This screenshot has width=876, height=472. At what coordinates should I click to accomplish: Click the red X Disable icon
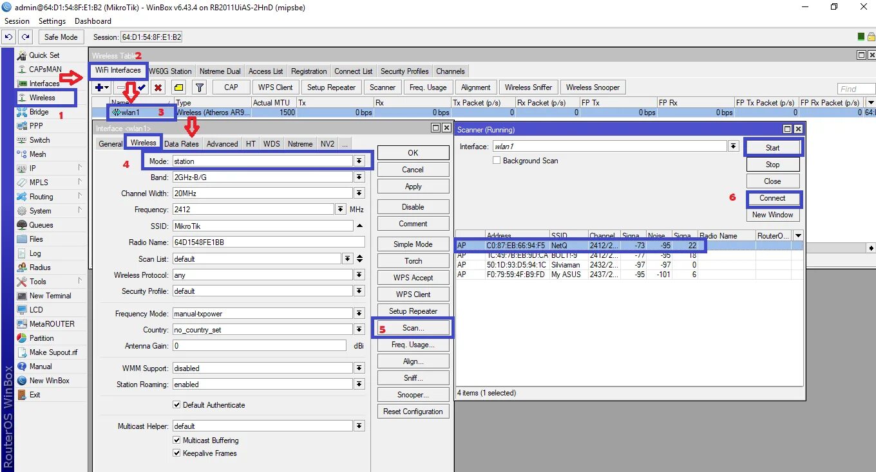158,87
